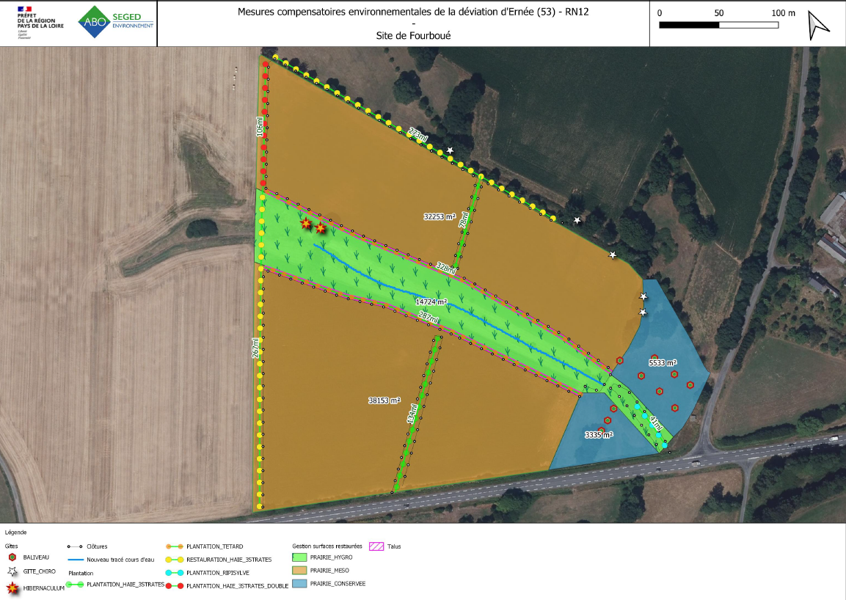The height and width of the screenshot is (600, 846).
Task: Click the 38153 m² area label
Action: click(x=384, y=400)
